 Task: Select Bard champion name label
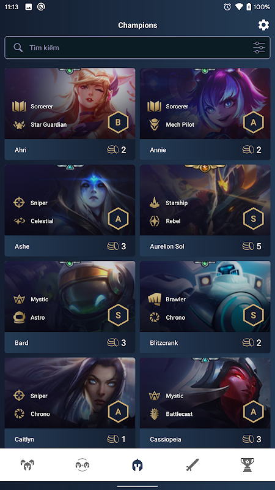click(21, 343)
